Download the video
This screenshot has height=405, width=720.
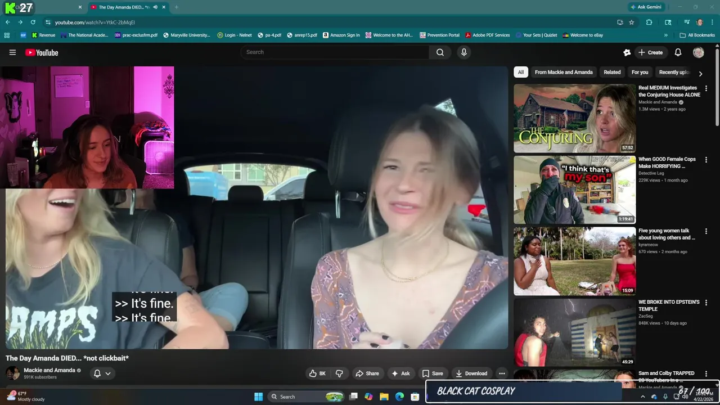coord(471,373)
